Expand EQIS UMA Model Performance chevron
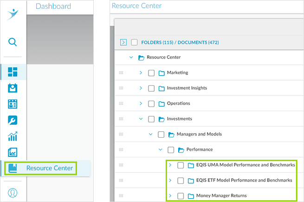Viewport: 304px width, 202px height. (170, 165)
